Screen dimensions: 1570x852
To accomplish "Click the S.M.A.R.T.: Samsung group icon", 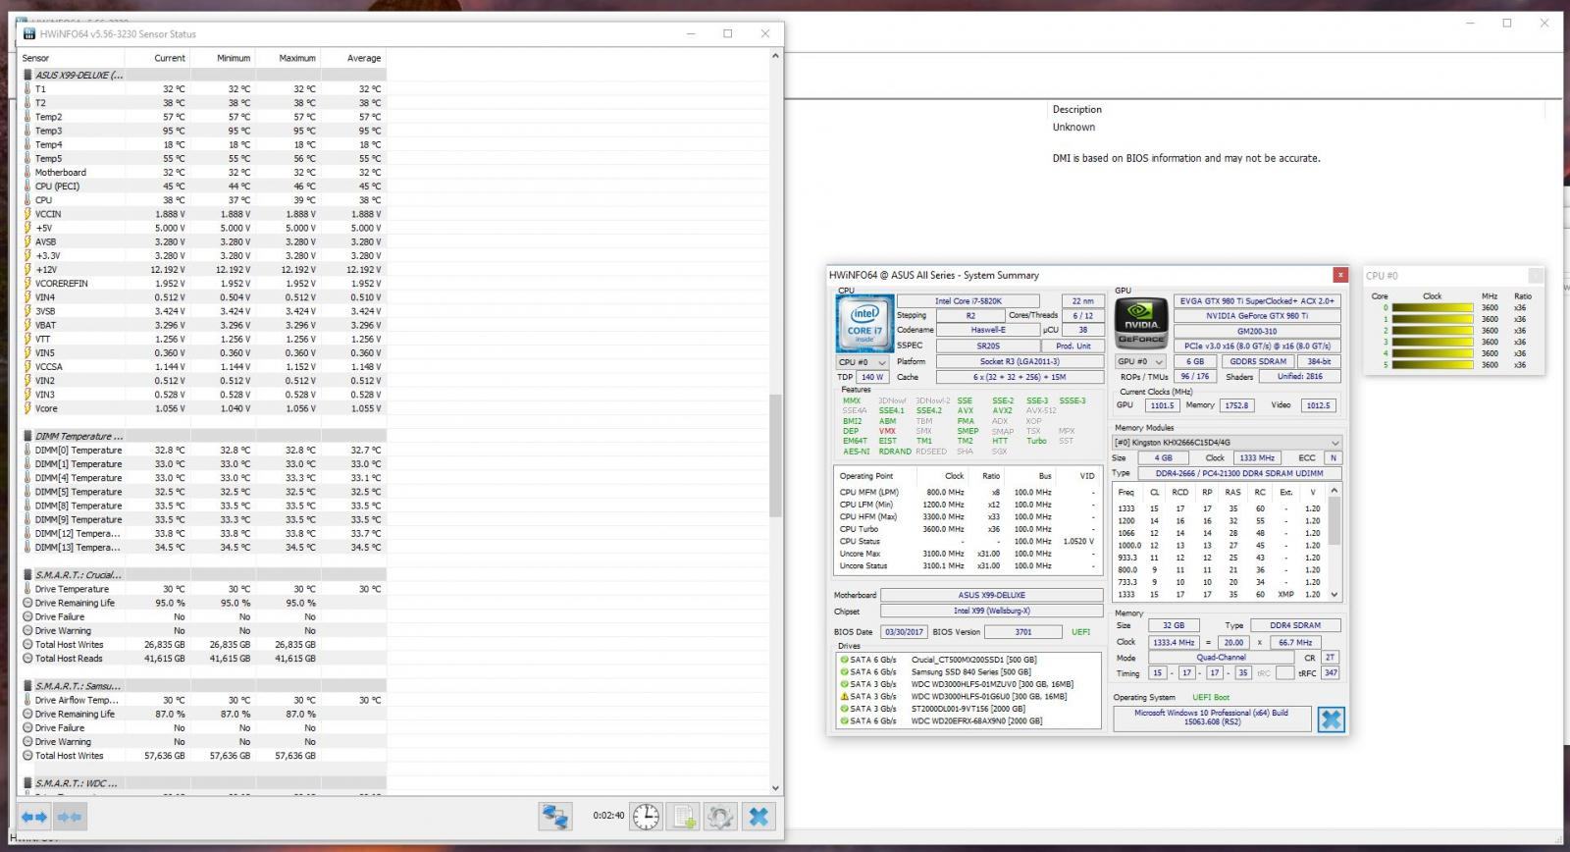I will pyautogui.click(x=27, y=685).
